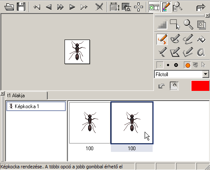Select Képkocka 1 in the list

36,106
